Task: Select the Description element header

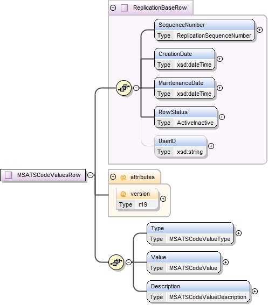Action: click(x=198, y=286)
